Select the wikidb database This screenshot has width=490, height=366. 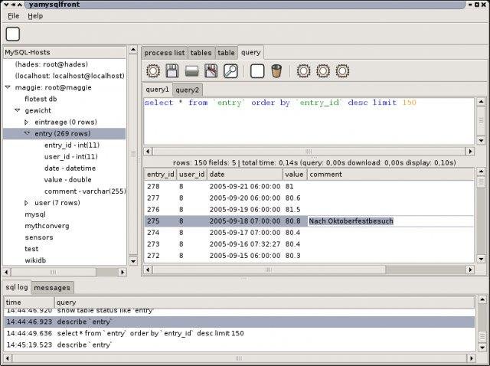[35, 260]
